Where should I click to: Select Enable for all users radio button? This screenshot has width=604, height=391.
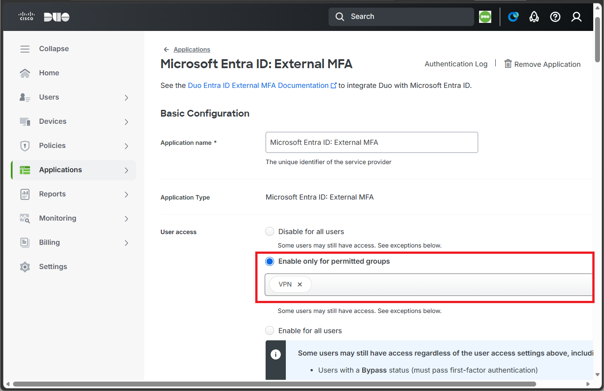point(270,331)
